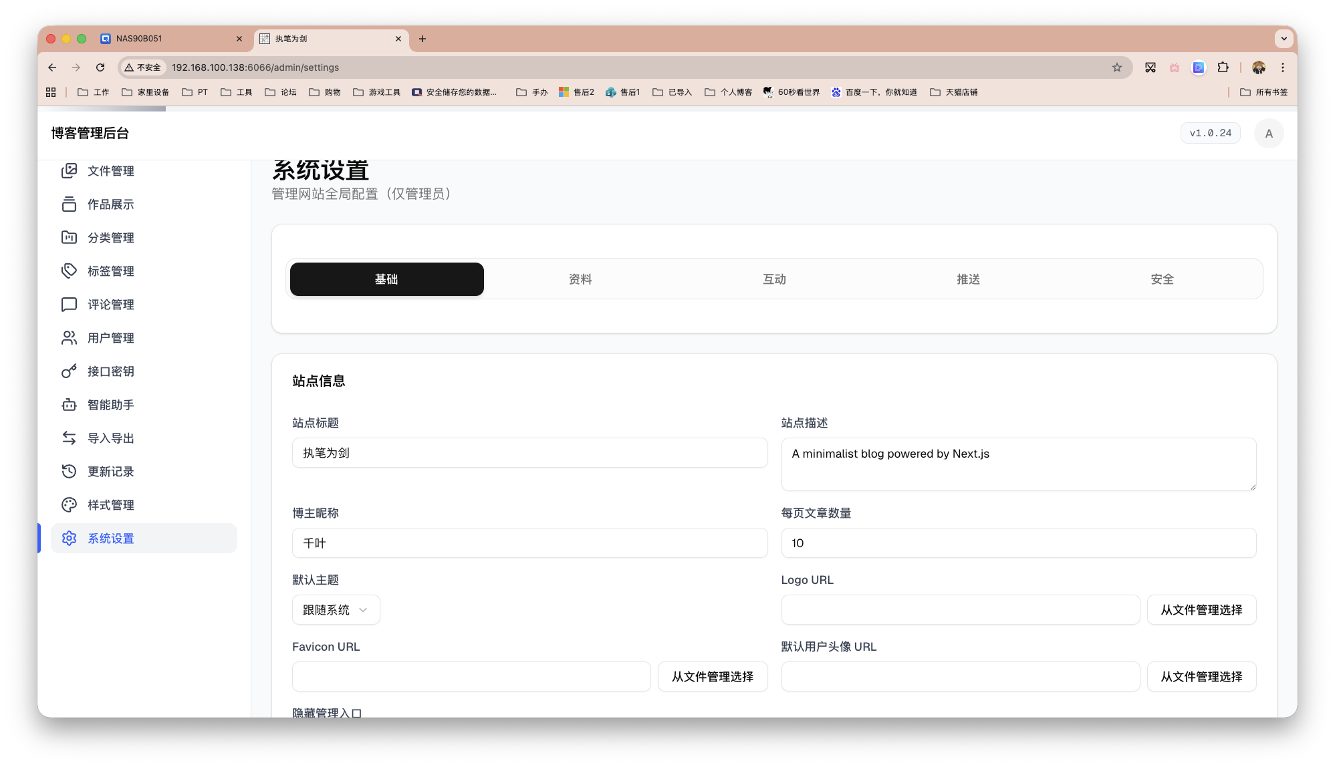Open 文件管理 from the sidebar

(x=110, y=170)
